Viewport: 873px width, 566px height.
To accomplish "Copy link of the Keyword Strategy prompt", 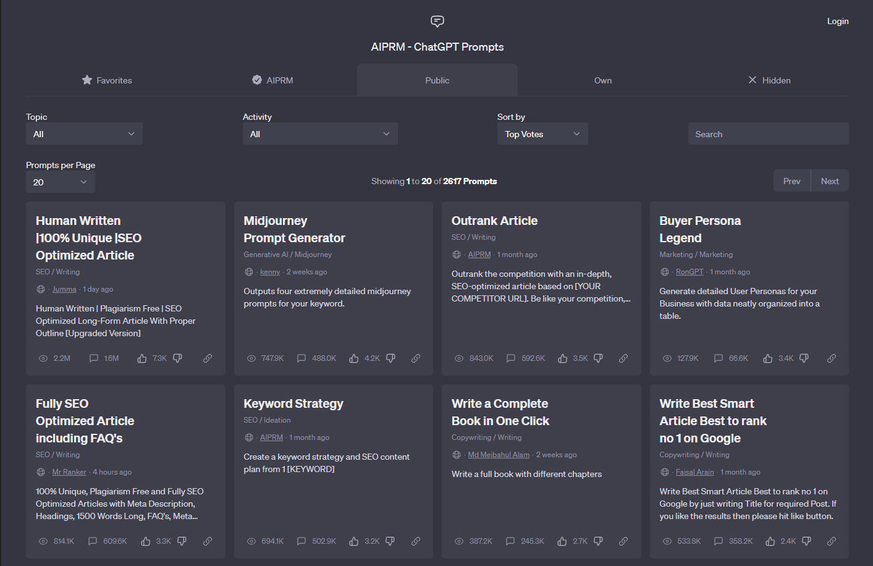I will 416,541.
